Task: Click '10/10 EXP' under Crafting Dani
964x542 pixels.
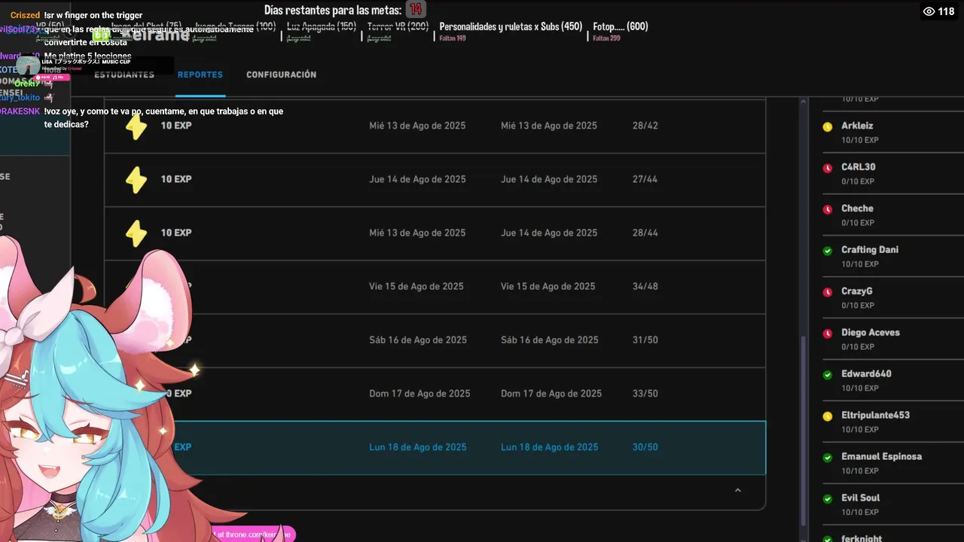Action: (860, 264)
